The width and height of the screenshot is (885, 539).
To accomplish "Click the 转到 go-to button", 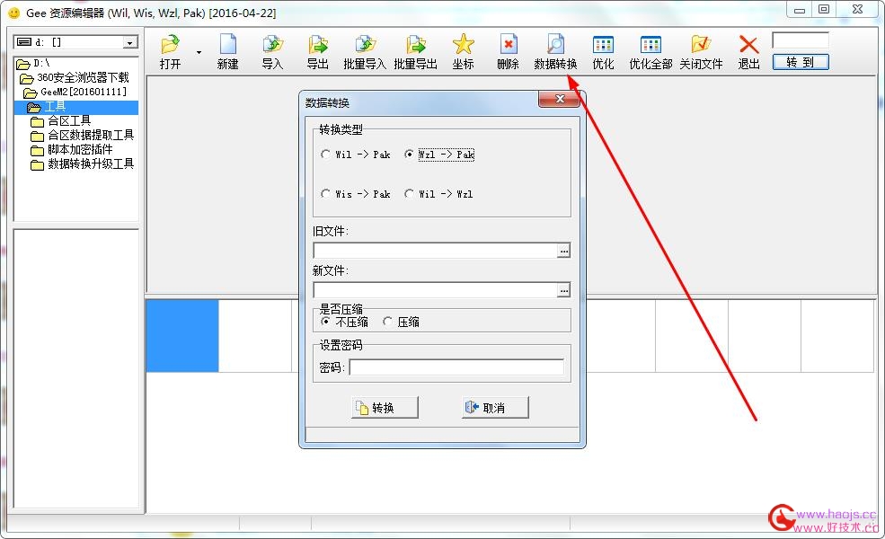I will click(801, 62).
